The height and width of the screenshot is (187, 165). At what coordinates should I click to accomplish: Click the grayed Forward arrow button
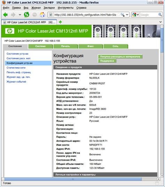(13, 15)
